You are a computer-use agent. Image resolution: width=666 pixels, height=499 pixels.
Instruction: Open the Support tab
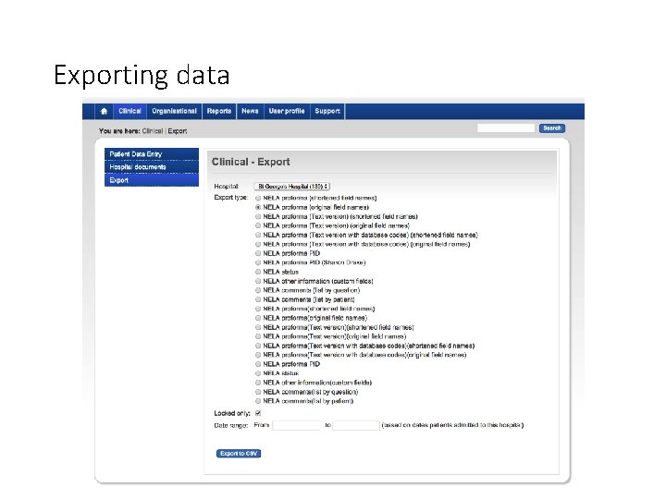327,111
